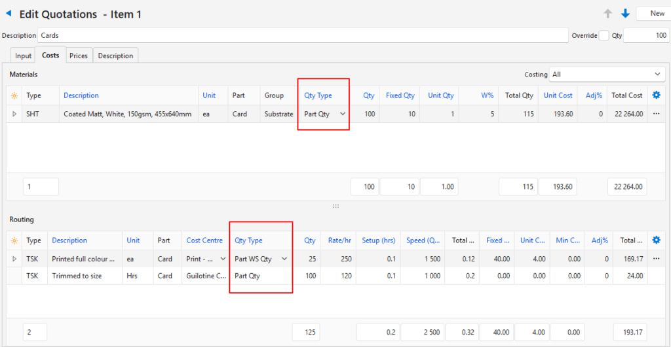
Task: Open the ellipsis menu on Printed full colour row
Action: click(x=657, y=259)
